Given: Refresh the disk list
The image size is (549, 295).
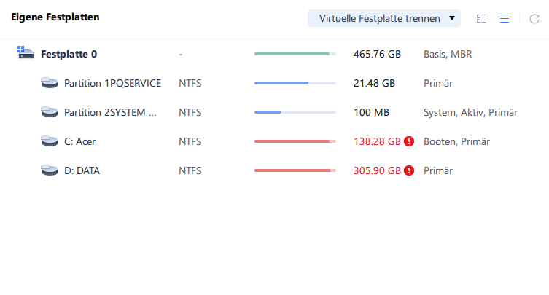Looking at the screenshot, I should [534, 18].
